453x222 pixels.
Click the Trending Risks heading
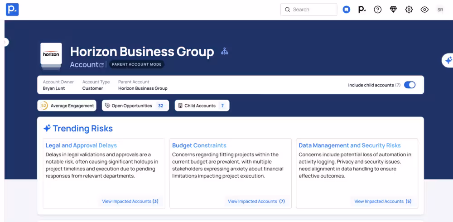click(x=82, y=128)
